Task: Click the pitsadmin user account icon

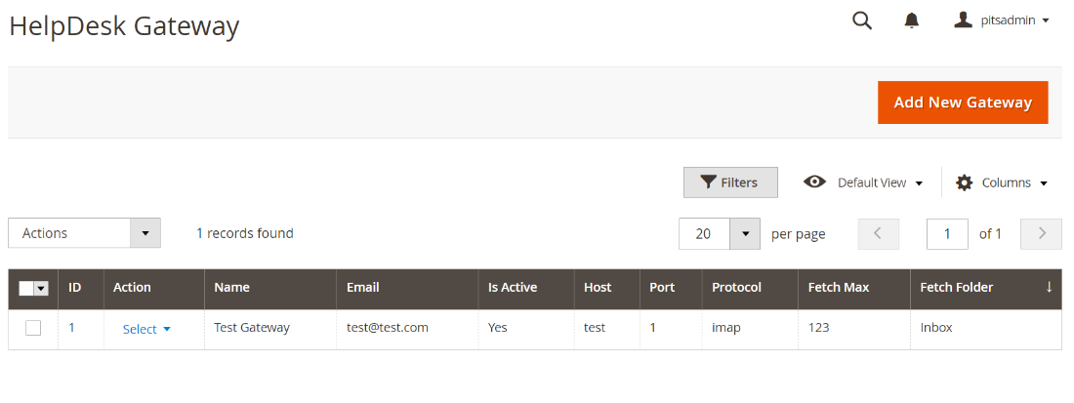Action: pos(964,20)
